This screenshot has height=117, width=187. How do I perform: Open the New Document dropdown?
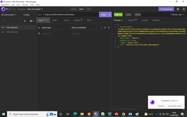(35, 9)
